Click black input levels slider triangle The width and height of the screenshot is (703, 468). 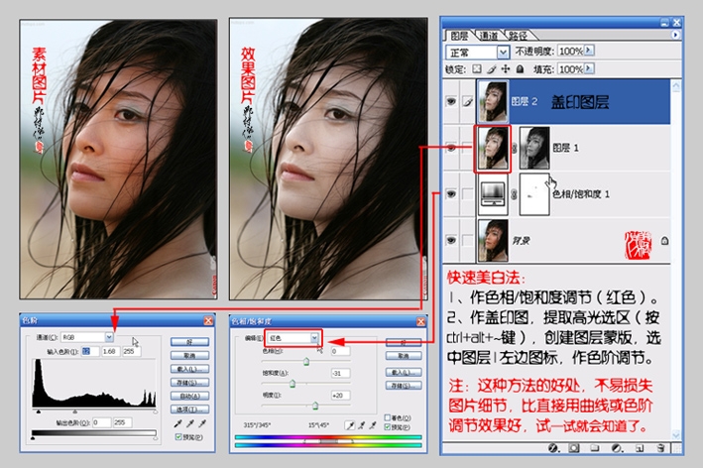pyautogui.click(x=39, y=411)
